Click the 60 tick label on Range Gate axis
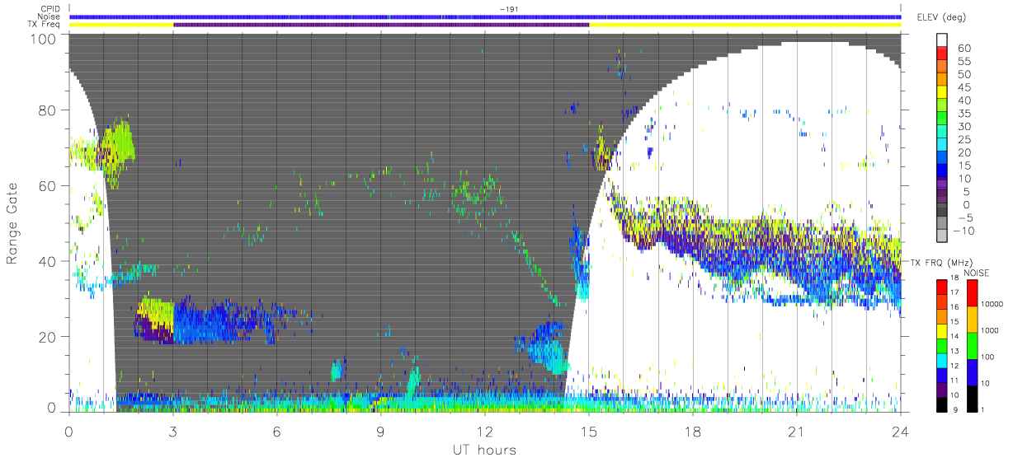 48,186
